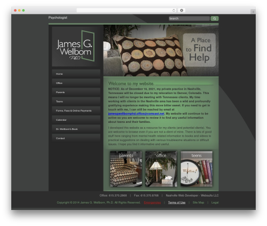267x226 pixels.
Task: Open the Site Map footer link
Action: (198, 202)
